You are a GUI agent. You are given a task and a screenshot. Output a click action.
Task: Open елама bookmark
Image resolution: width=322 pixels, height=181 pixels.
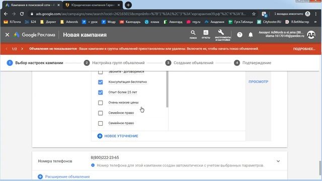pyautogui.click(x=152, y=22)
